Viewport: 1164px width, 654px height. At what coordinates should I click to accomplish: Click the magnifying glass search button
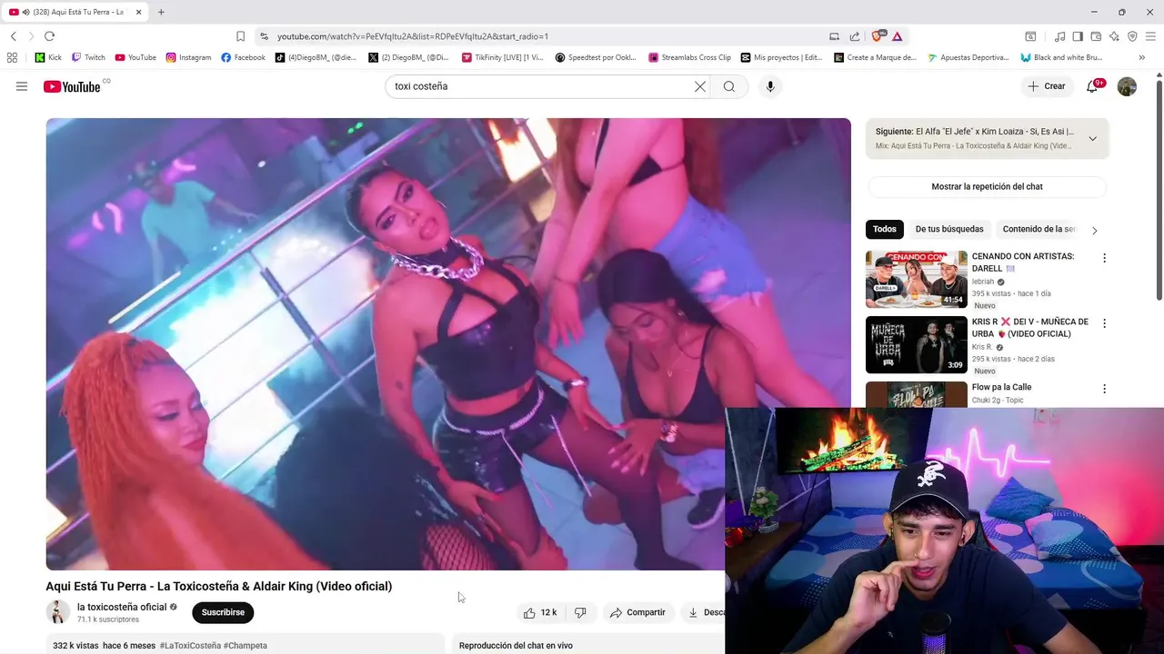pyautogui.click(x=728, y=86)
